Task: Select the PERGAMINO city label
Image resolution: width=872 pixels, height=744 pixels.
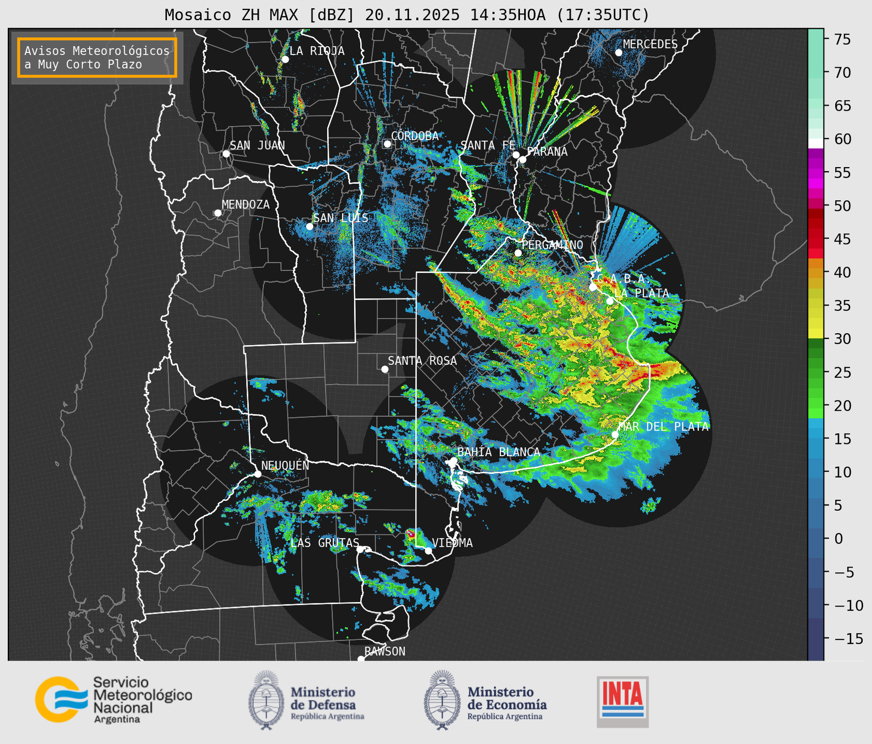Action: [553, 245]
